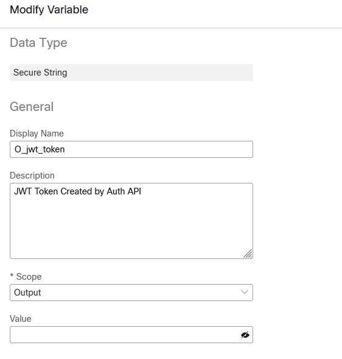Click the Scope field label
This screenshot has width=342, height=359.
[x=29, y=277]
